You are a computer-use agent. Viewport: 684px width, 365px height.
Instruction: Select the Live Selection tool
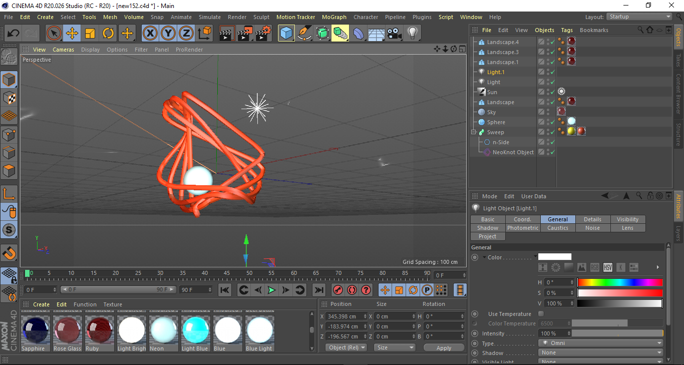(x=54, y=34)
